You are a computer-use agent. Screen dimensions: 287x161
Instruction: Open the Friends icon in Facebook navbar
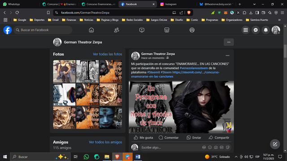click(x=117, y=30)
